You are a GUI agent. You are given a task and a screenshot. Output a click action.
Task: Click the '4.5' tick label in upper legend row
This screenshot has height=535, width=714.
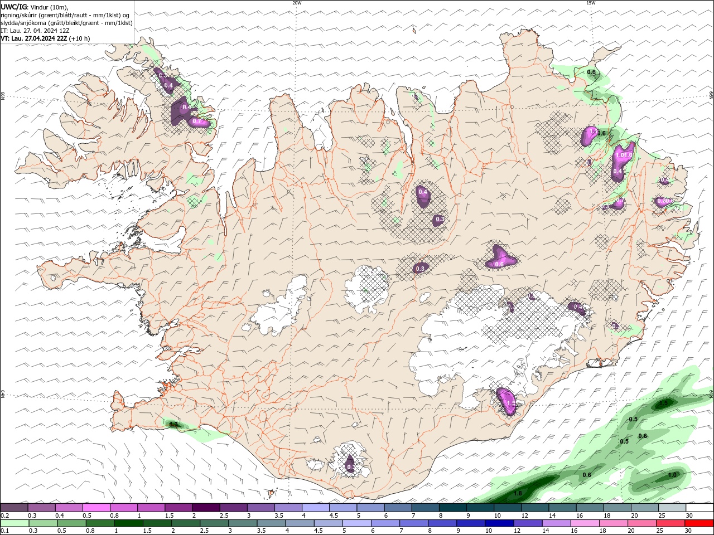coord(334,515)
